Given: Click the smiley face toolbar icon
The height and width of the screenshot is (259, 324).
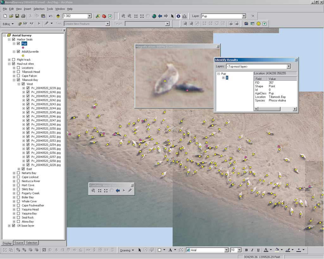Looking at the screenshot, I should coord(259,24).
